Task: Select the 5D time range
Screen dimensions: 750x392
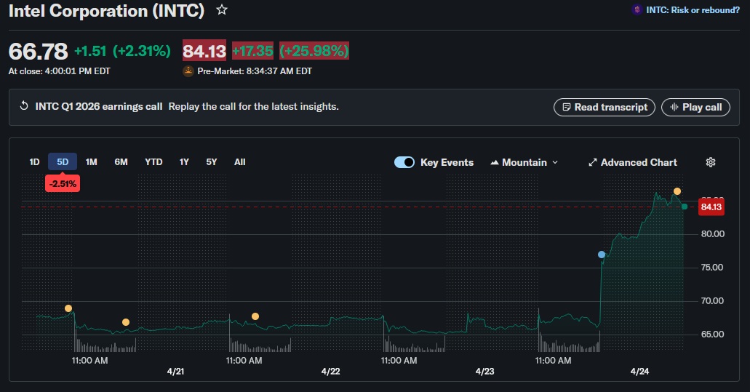Action: point(63,162)
